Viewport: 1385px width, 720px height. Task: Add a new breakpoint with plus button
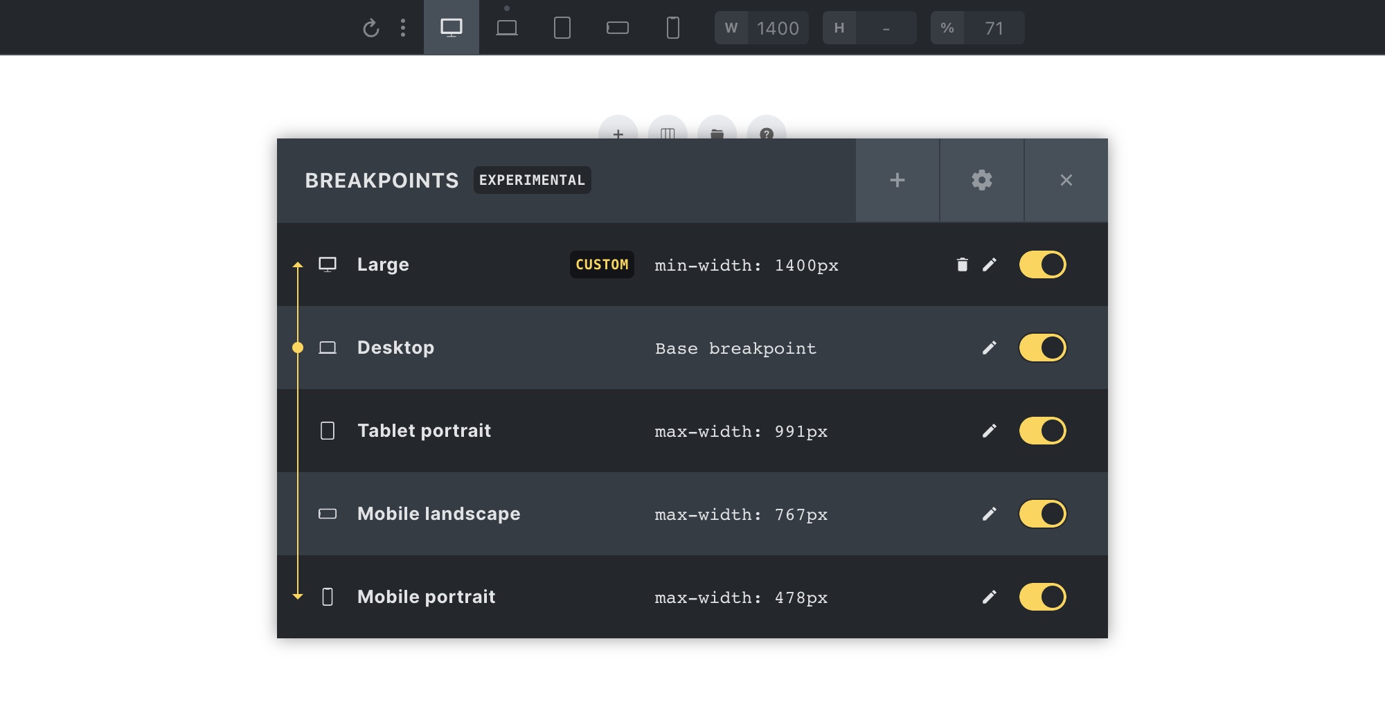[x=897, y=180]
